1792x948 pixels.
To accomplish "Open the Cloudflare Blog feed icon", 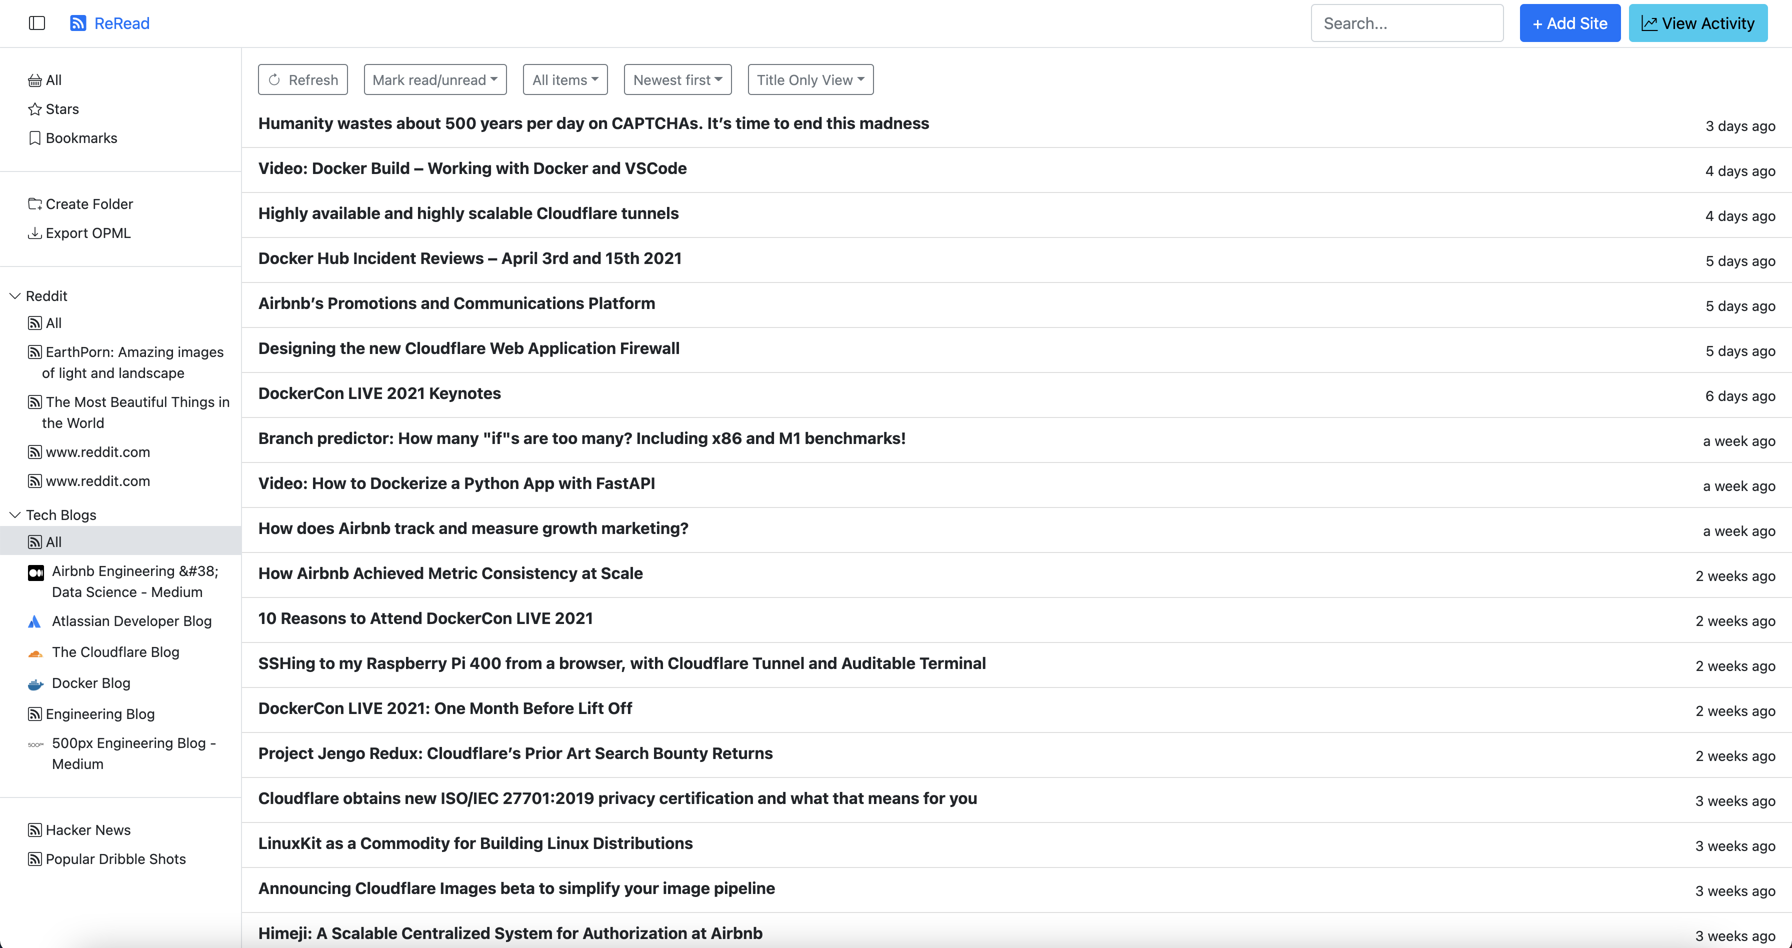I will click(35, 653).
